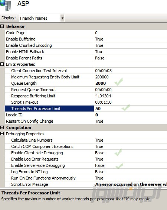Collapse the Debugging Properties group

pos(2,134)
